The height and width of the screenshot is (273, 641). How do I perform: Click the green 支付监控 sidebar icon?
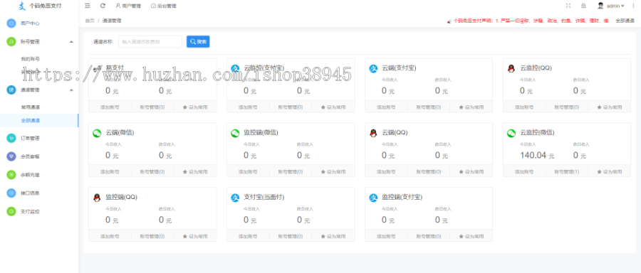11,211
